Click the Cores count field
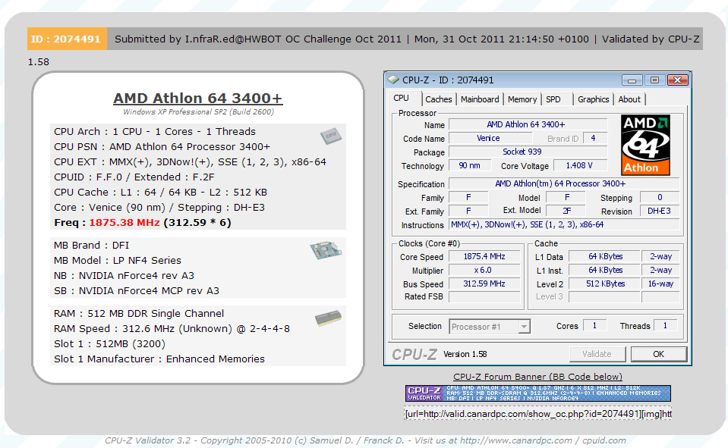Image resolution: width=728 pixels, height=448 pixels. [594, 325]
